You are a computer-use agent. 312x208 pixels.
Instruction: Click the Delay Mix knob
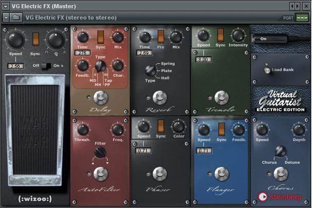[x=118, y=37]
